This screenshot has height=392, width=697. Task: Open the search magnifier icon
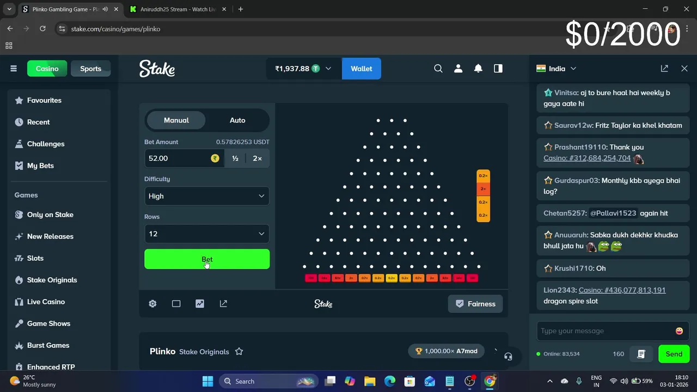pos(438,69)
